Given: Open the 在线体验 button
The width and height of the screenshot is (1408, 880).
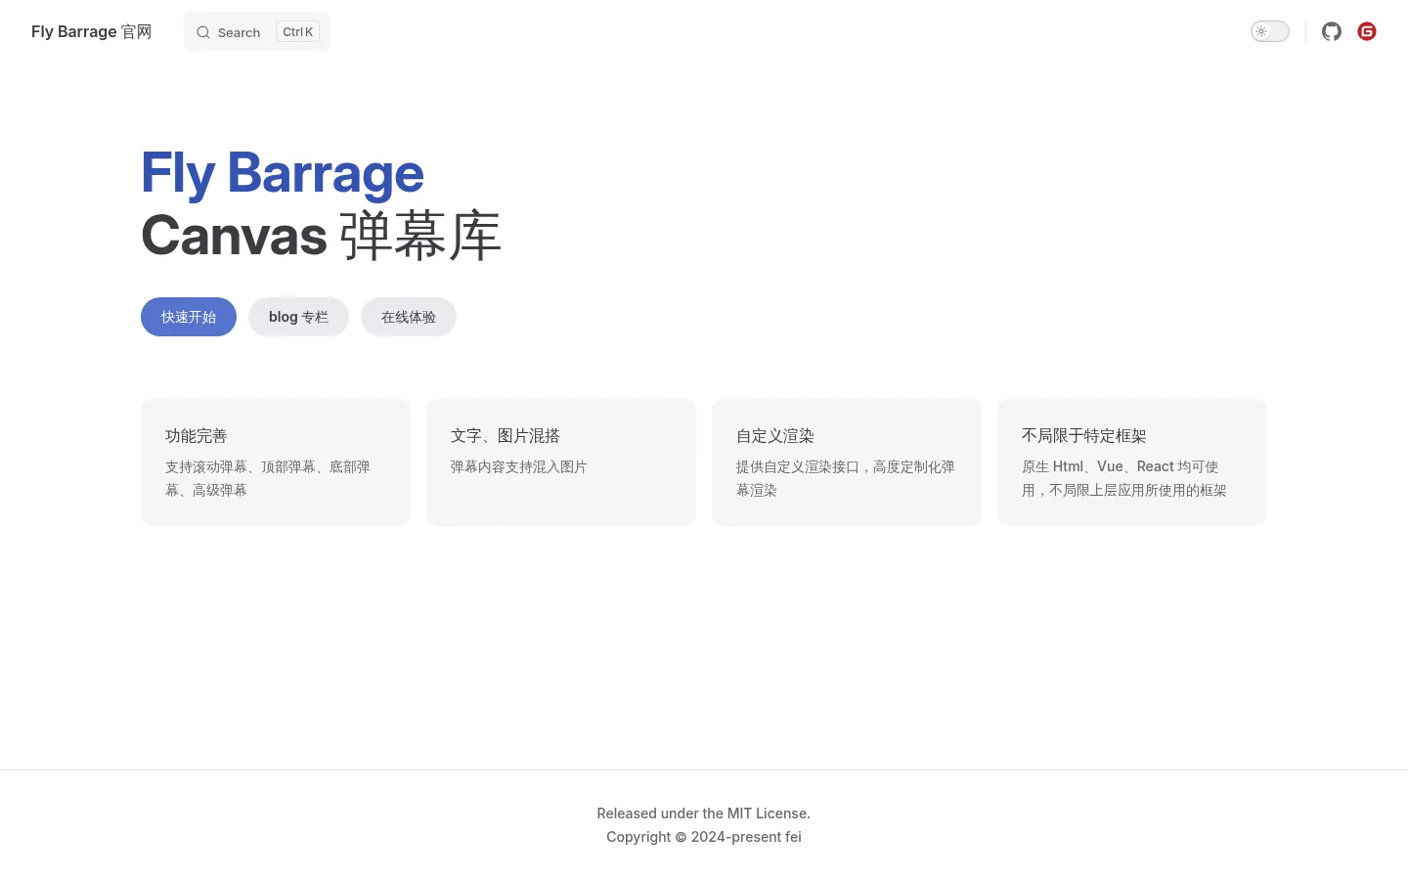Looking at the screenshot, I should pos(409,317).
